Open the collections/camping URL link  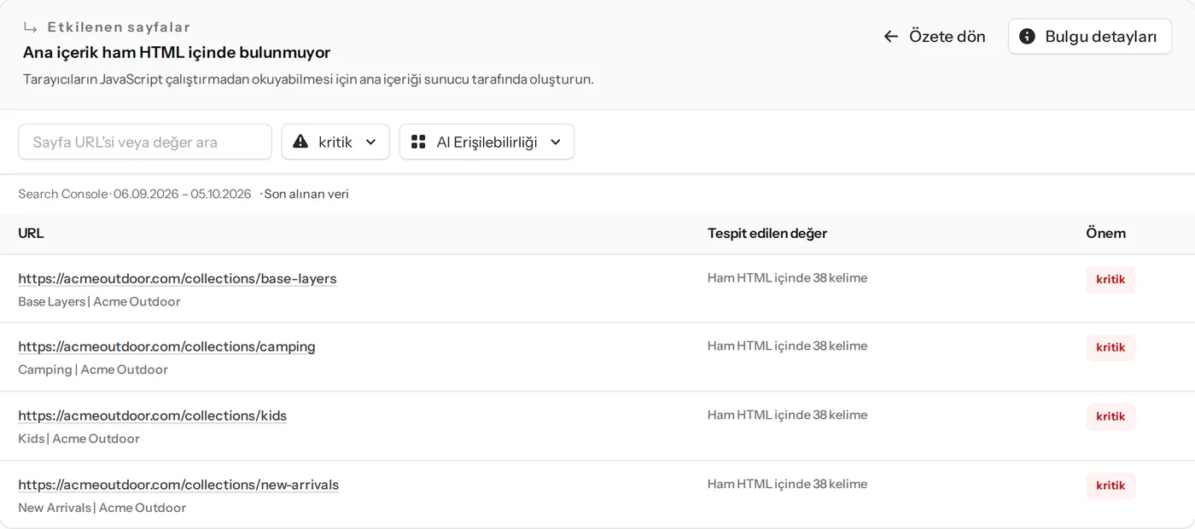tap(166, 347)
